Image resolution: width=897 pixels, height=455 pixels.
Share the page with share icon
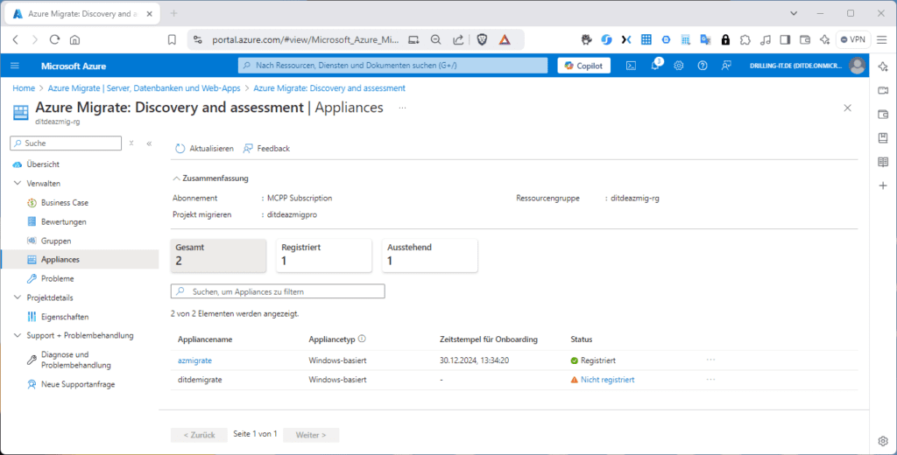458,40
